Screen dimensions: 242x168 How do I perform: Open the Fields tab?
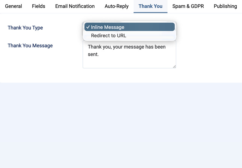point(38,6)
